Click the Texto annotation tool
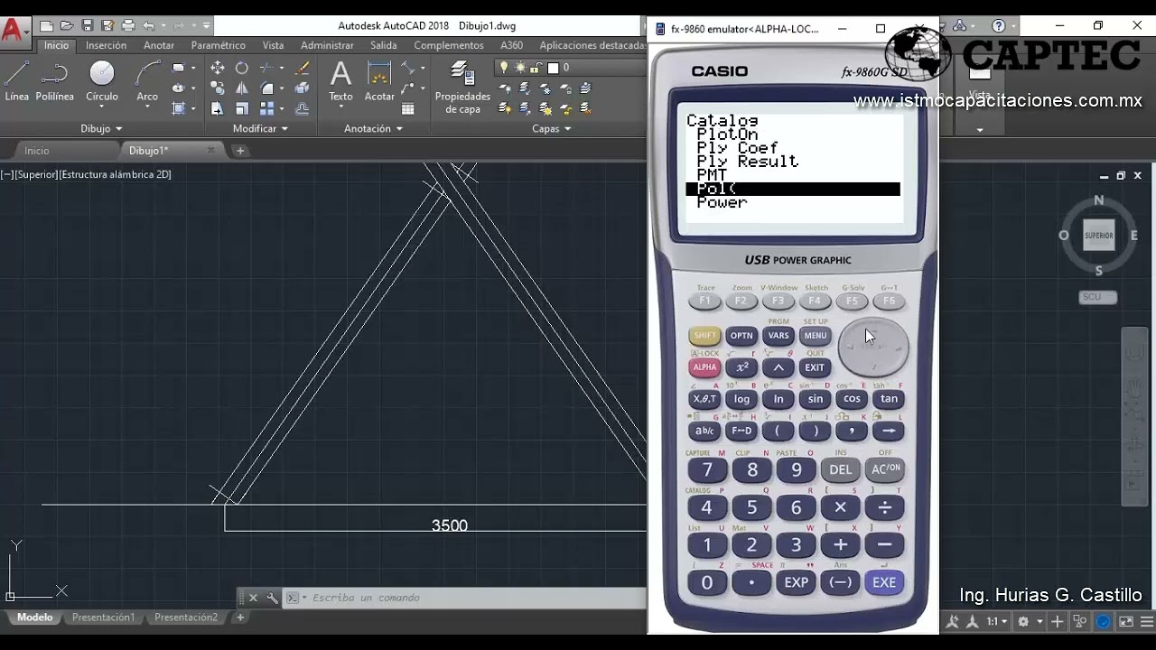 (x=340, y=81)
